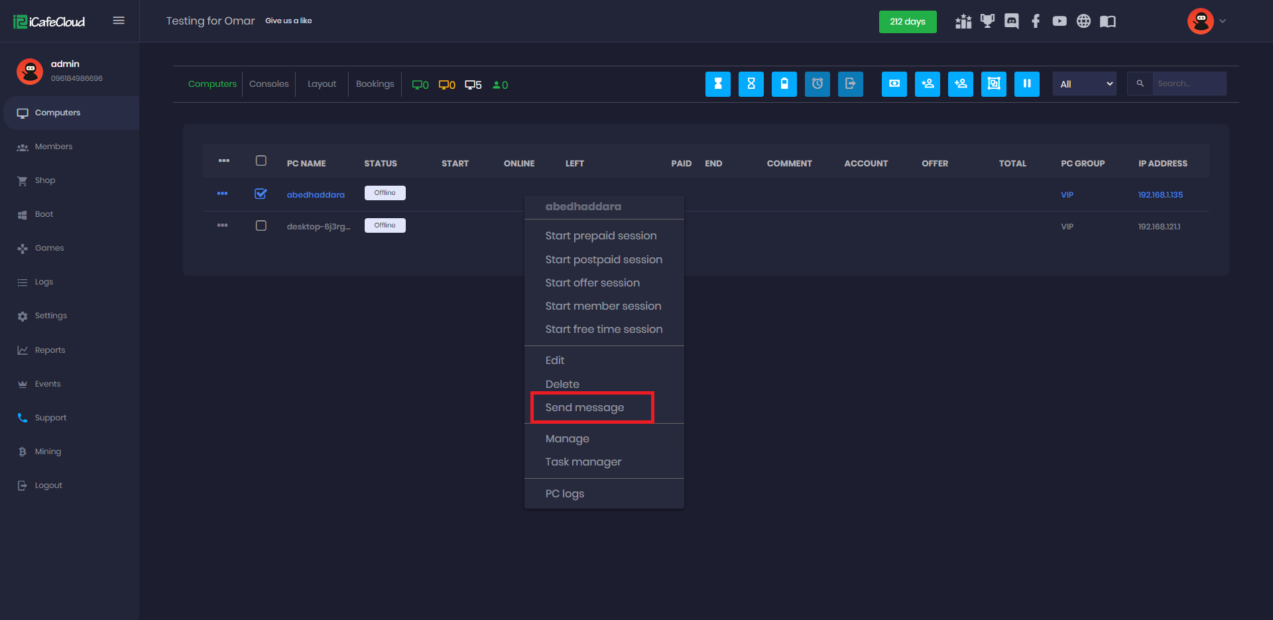Uncheck the abedhaddara row checkbox
Screen dimensions: 1273x620
(x=261, y=194)
